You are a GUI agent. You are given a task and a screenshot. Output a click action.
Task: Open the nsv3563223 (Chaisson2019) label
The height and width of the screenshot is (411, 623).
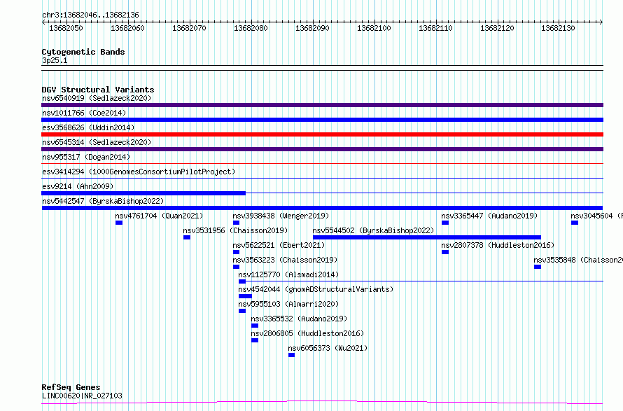click(285, 260)
